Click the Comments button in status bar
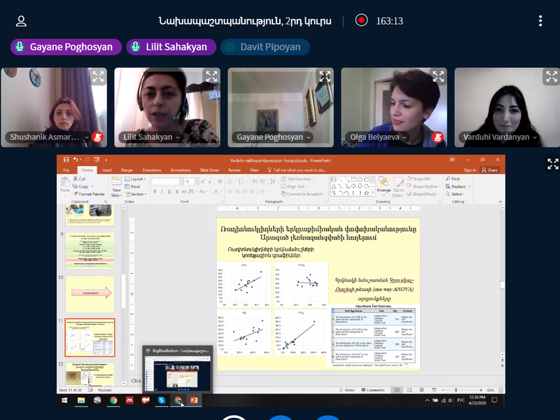This screenshot has width=560, height=420. pos(373,390)
